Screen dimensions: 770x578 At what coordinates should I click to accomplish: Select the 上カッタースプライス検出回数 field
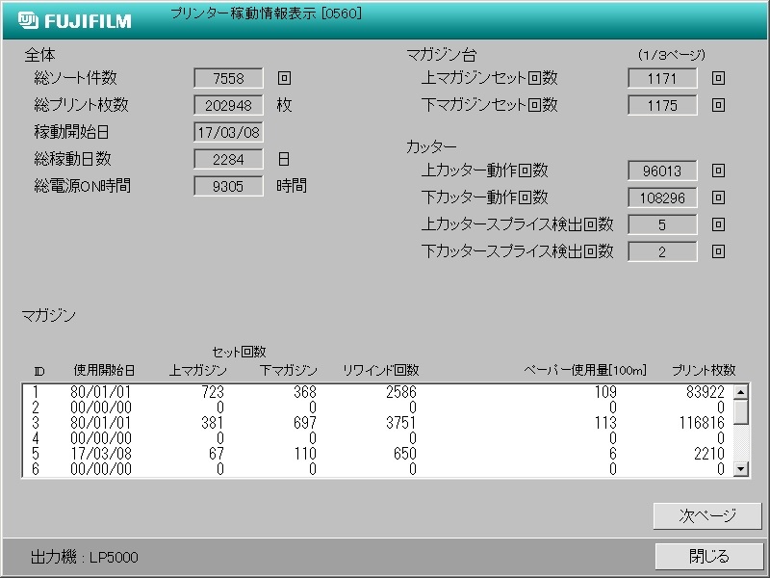tap(660, 224)
